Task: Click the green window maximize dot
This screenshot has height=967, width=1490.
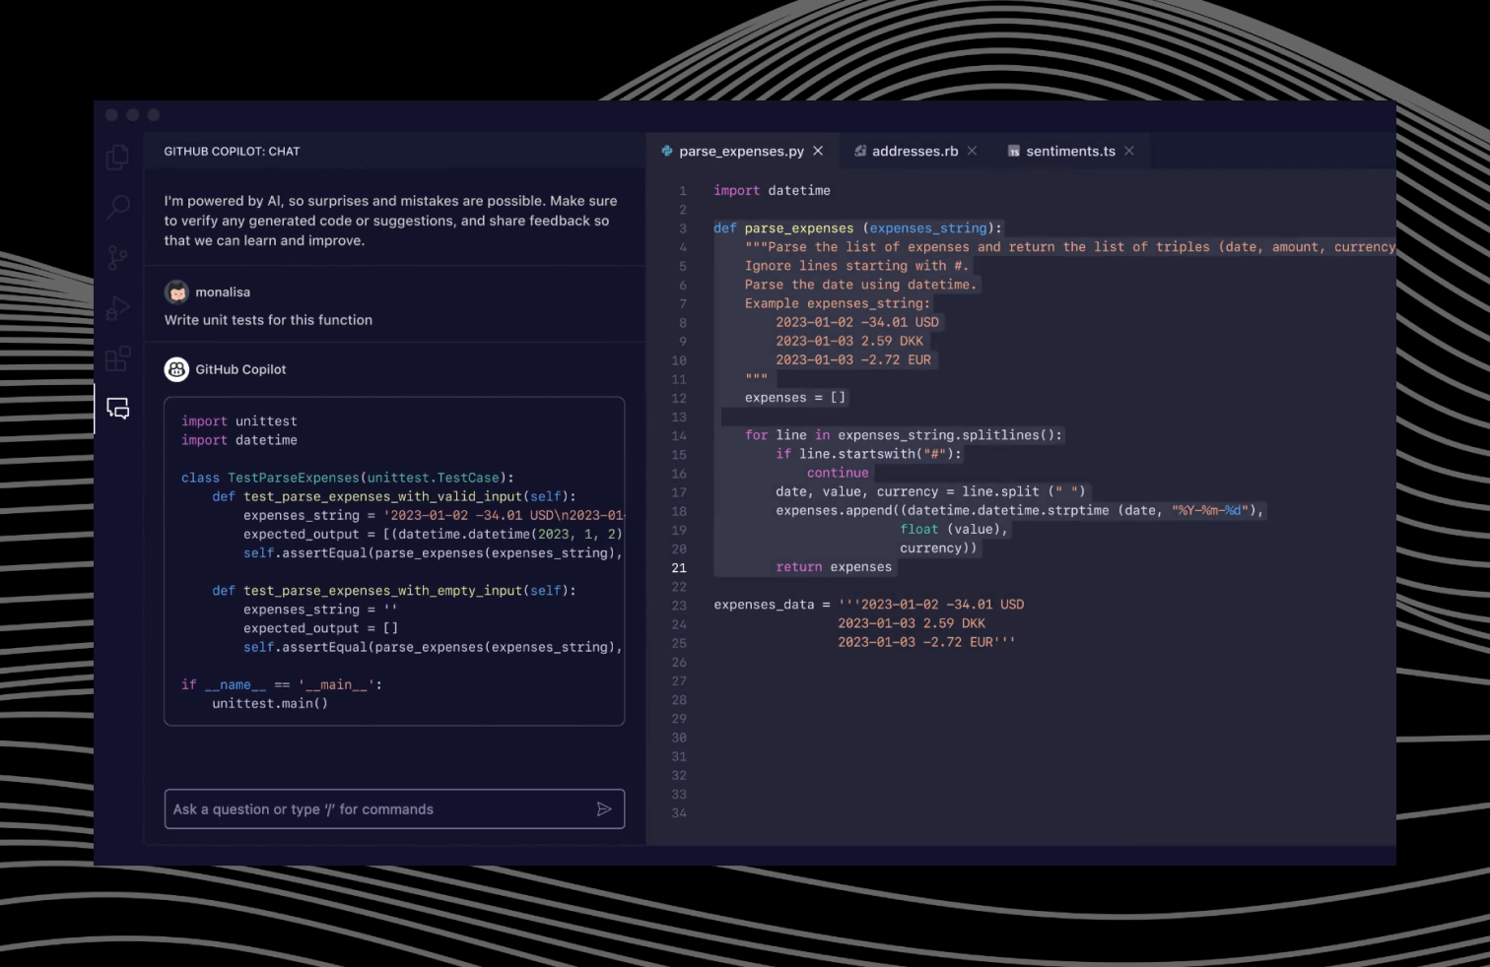Action: click(x=154, y=115)
